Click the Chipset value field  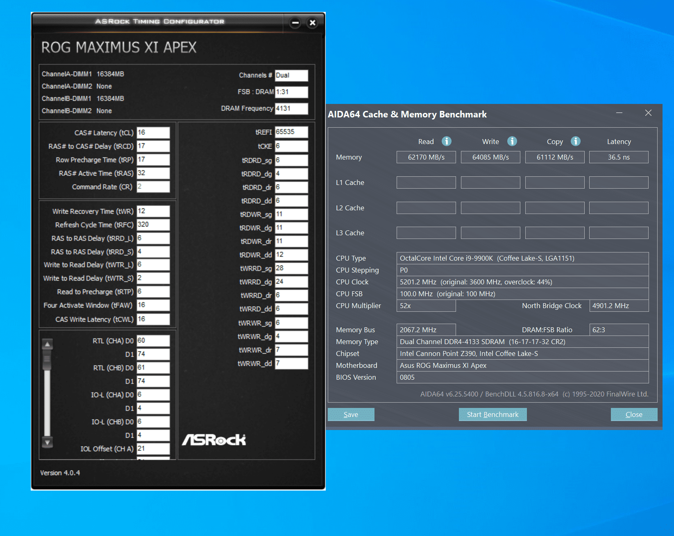coord(522,354)
